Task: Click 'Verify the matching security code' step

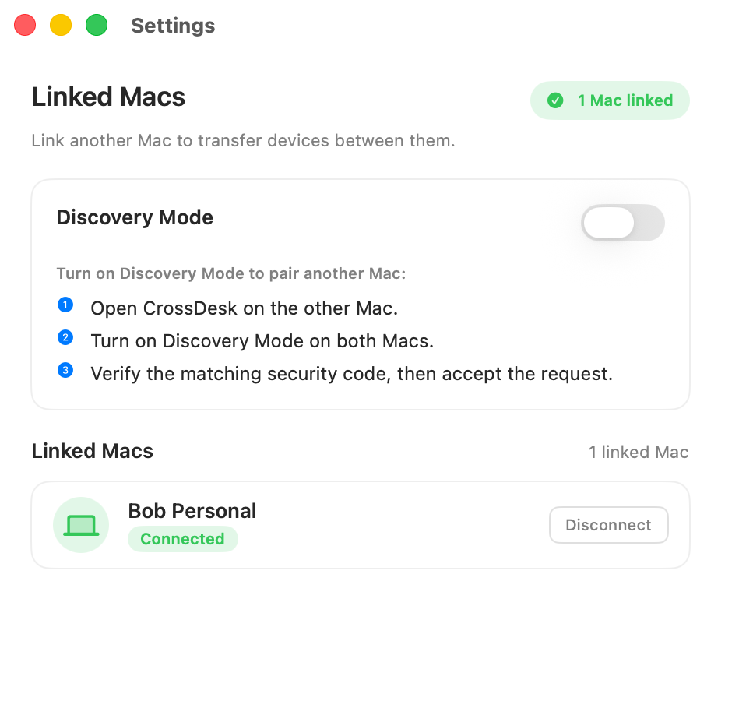Action: (x=352, y=374)
